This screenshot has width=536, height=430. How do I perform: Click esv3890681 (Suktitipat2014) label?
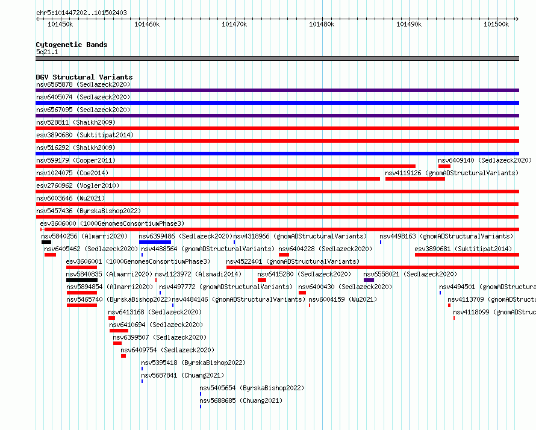pos(463,249)
